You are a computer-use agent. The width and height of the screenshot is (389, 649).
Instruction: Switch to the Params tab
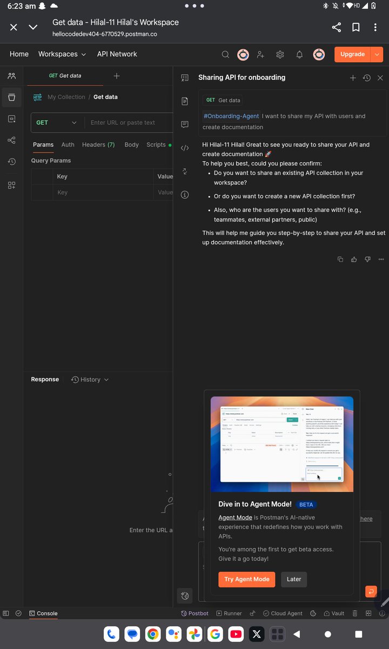point(43,145)
